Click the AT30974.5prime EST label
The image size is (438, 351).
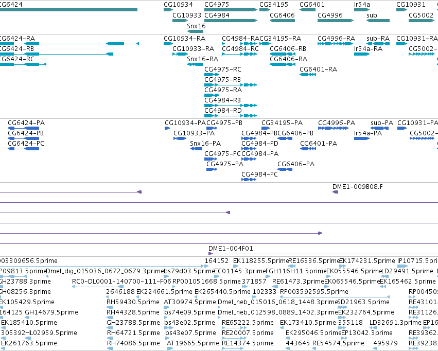[x=190, y=302]
